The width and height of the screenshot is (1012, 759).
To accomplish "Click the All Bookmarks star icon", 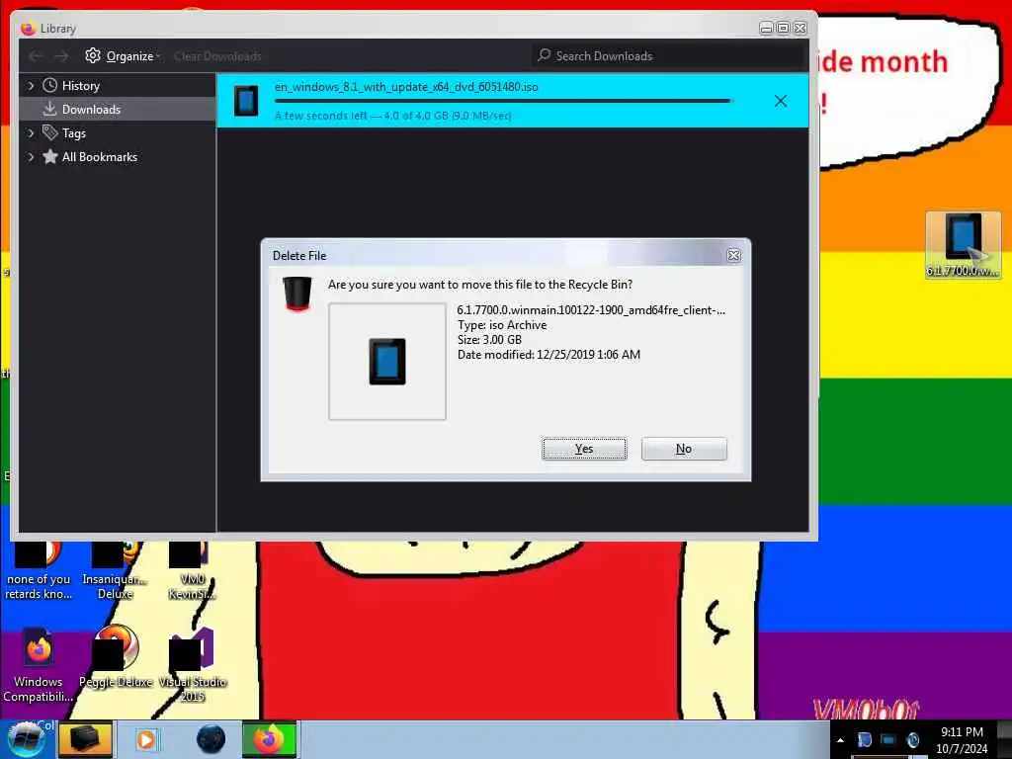I will point(49,157).
